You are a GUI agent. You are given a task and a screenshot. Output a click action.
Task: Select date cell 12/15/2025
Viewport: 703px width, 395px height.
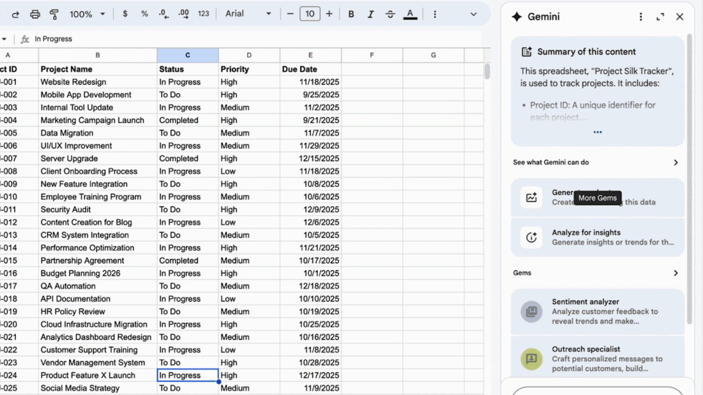click(x=310, y=158)
